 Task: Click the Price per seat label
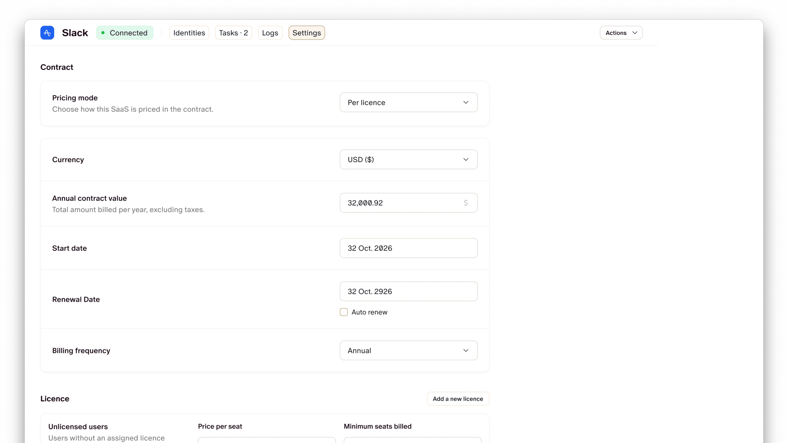click(x=220, y=426)
